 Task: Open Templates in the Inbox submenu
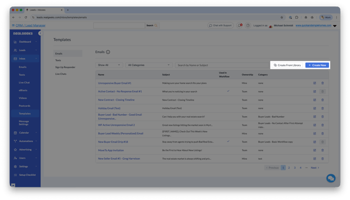point(25,114)
